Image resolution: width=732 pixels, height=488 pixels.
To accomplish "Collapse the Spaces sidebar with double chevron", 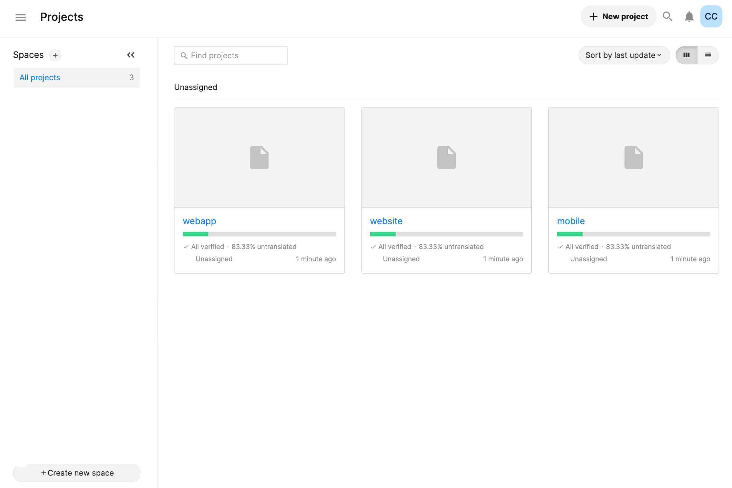I will point(131,55).
